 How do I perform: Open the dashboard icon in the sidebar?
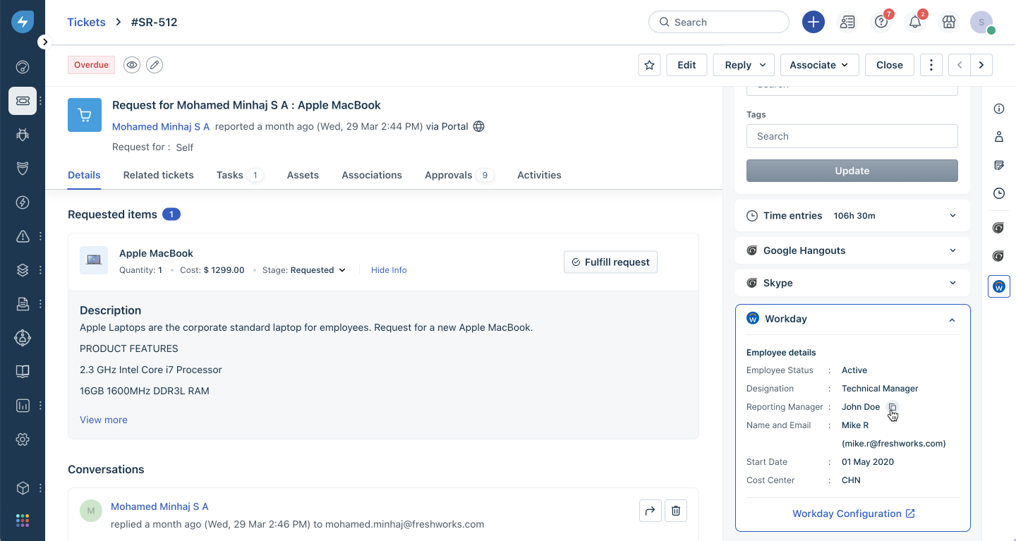23,68
